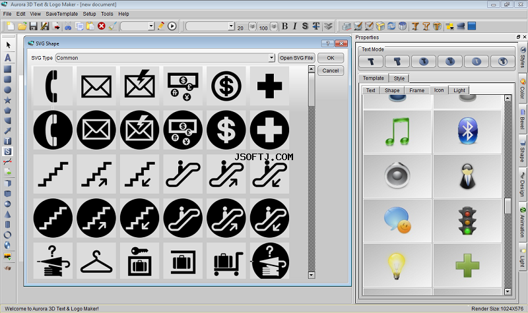Switch to the Template tab

(373, 78)
